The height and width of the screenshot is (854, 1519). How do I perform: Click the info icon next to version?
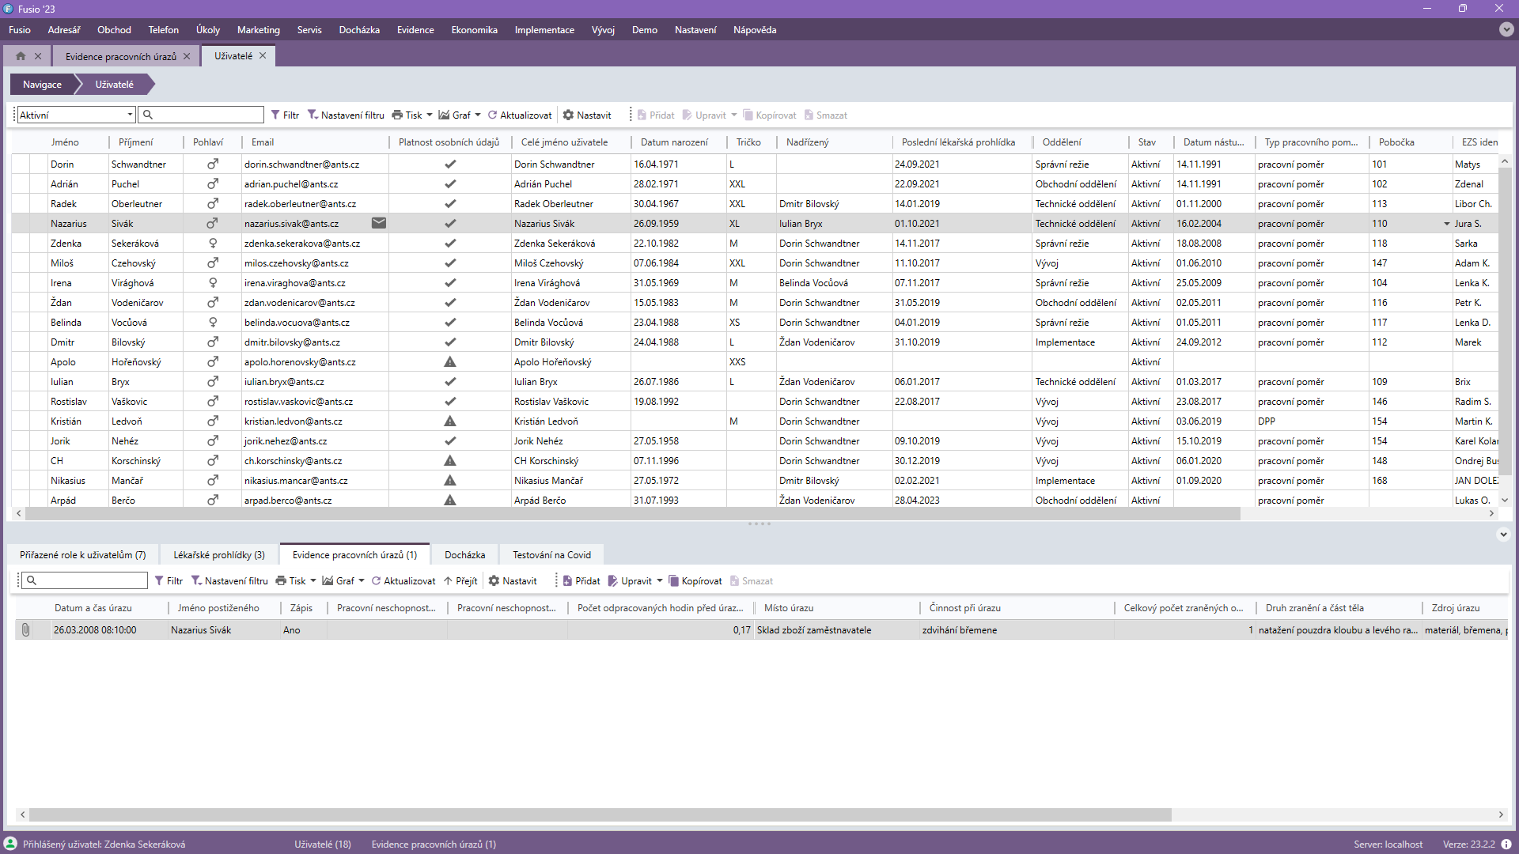pos(1506,844)
